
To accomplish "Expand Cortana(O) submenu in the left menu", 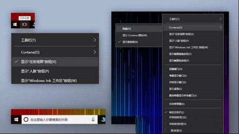I will coord(55,52).
